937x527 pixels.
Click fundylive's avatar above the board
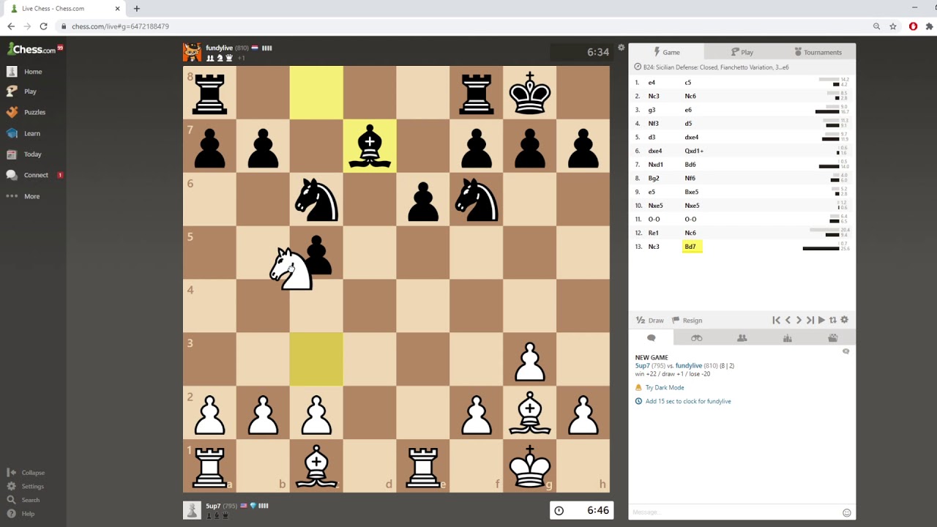tap(192, 52)
